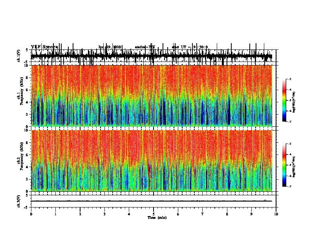Click the time axis tick label 2
The width and height of the screenshot is (311, 240).
(80, 214)
